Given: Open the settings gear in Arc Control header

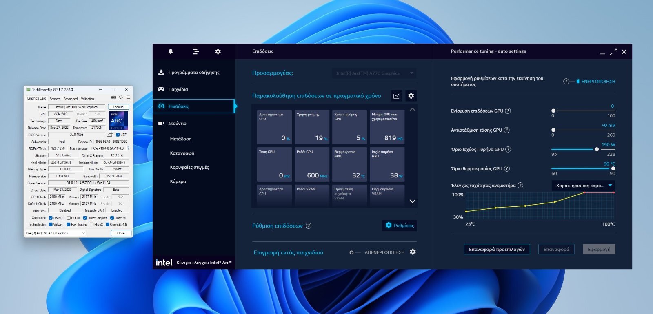Looking at the screenshot, I should tap(218, 51).
